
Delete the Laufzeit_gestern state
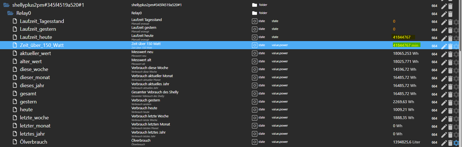(x=450, y=30)
